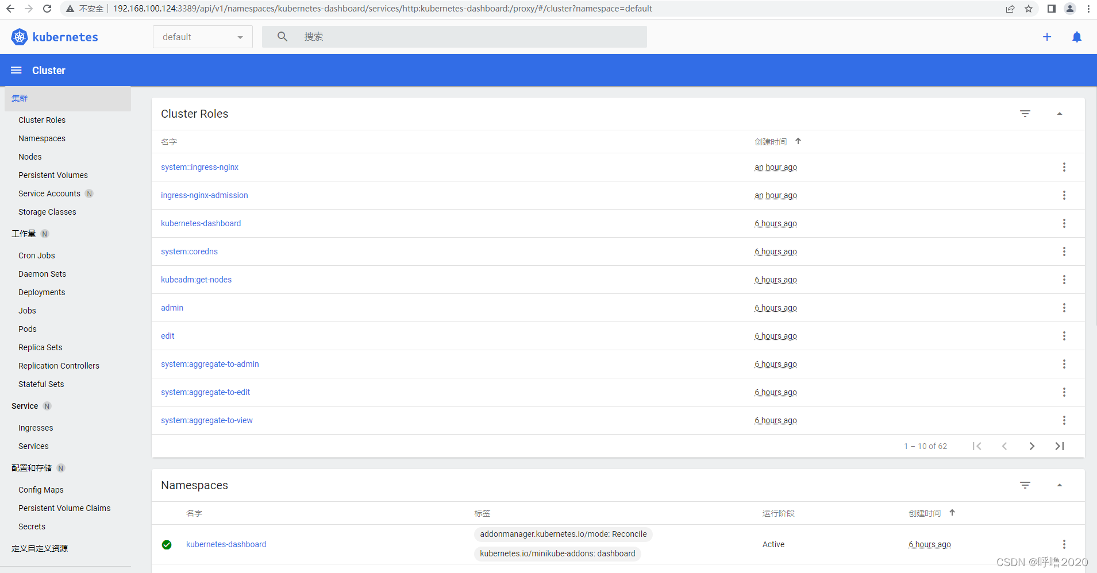Open Replica Sets in sidebar
The image size is (1097, 573).
click(40, 347)
